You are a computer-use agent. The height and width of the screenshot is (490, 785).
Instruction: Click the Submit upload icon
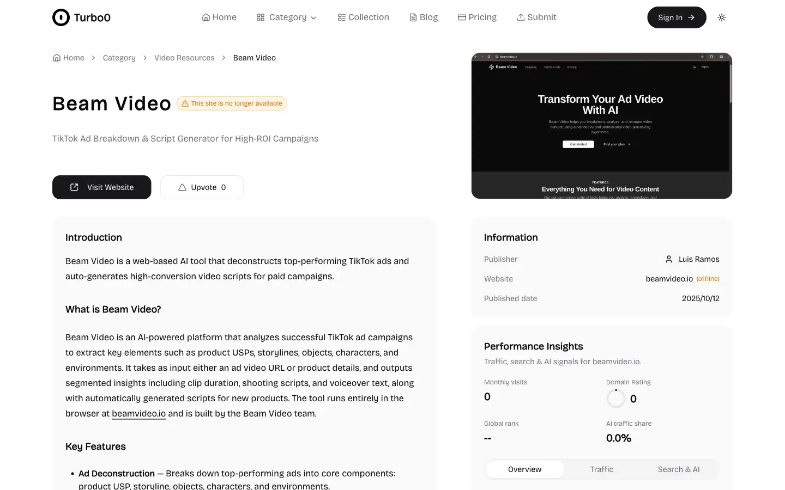click(521, 17)
